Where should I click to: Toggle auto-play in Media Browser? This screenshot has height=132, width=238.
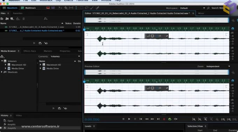tap(65, 108)
